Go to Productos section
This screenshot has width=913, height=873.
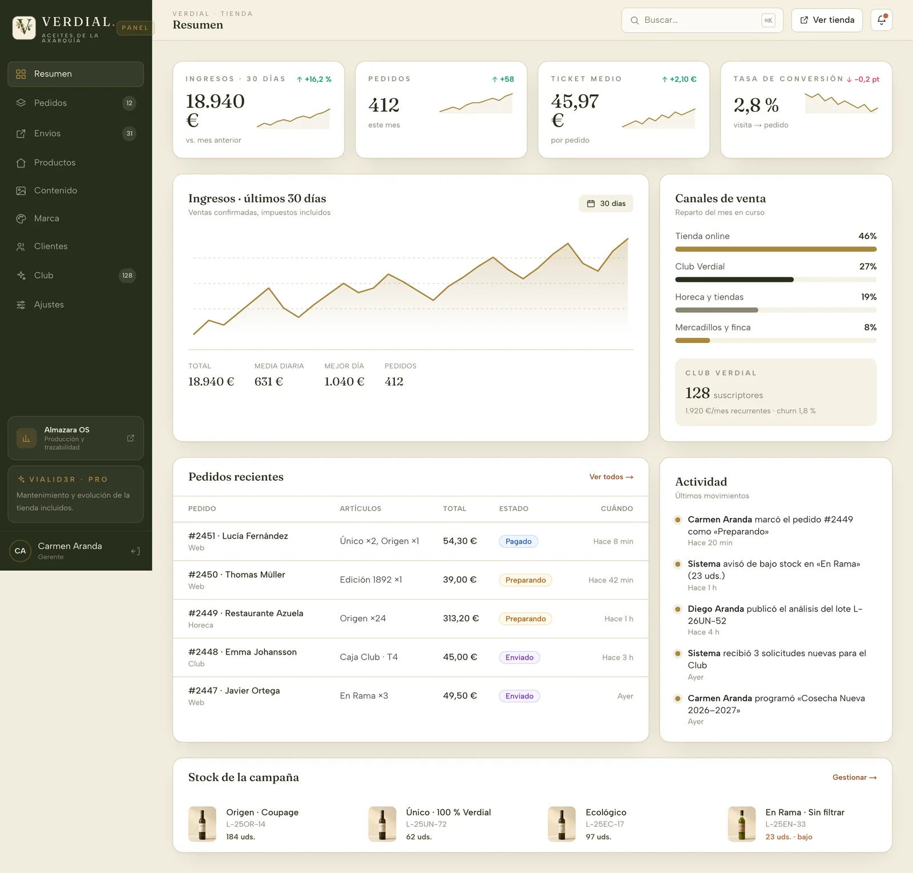coord(75,163)
